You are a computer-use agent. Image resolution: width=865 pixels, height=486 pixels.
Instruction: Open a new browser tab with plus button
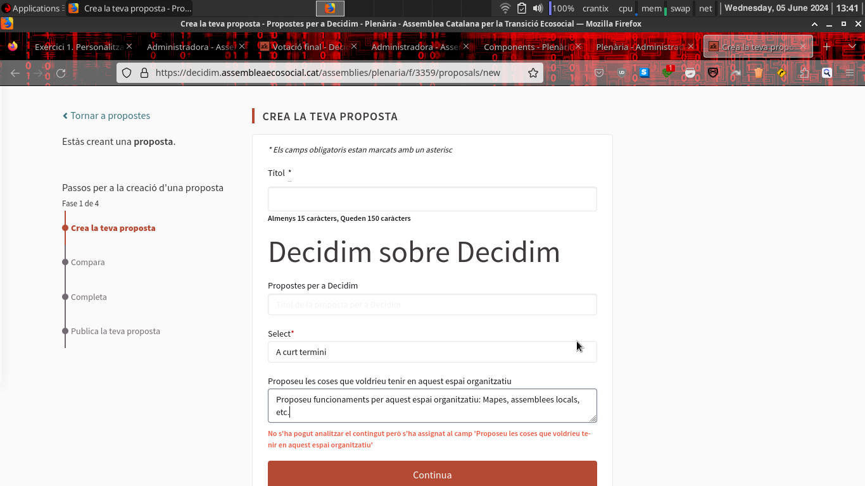pos(826,47)
